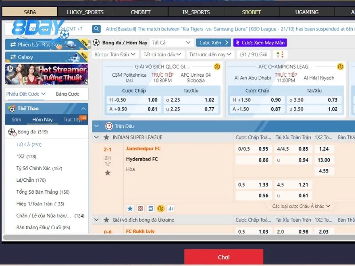The height and width of the screenshot is (266, 355).
Task: Open the red grid icon in match toolbar
Action: pyautogui.click(x=140, y=208)
